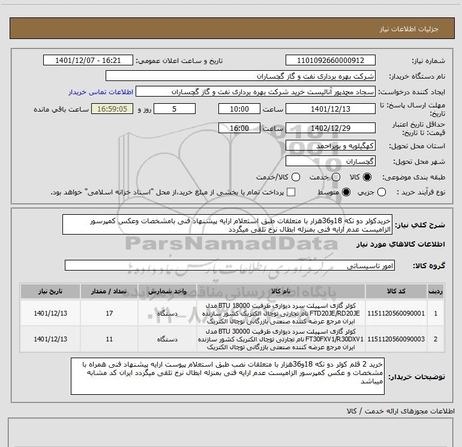The width and height of the screenshot is (462, 447).
Task: Select 30000 BTU split cooler name cell
Action: [281, 339]
